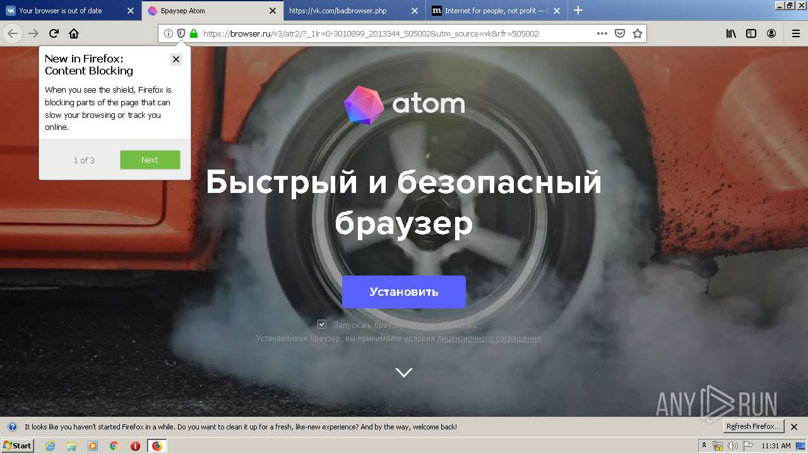Open the Action Center flag tray icon
Screen dimensions: 808x454
tap(747, 446)
